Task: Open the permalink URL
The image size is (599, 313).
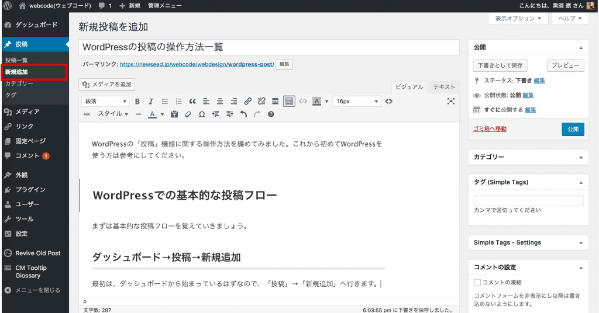Action: (197, 64)
